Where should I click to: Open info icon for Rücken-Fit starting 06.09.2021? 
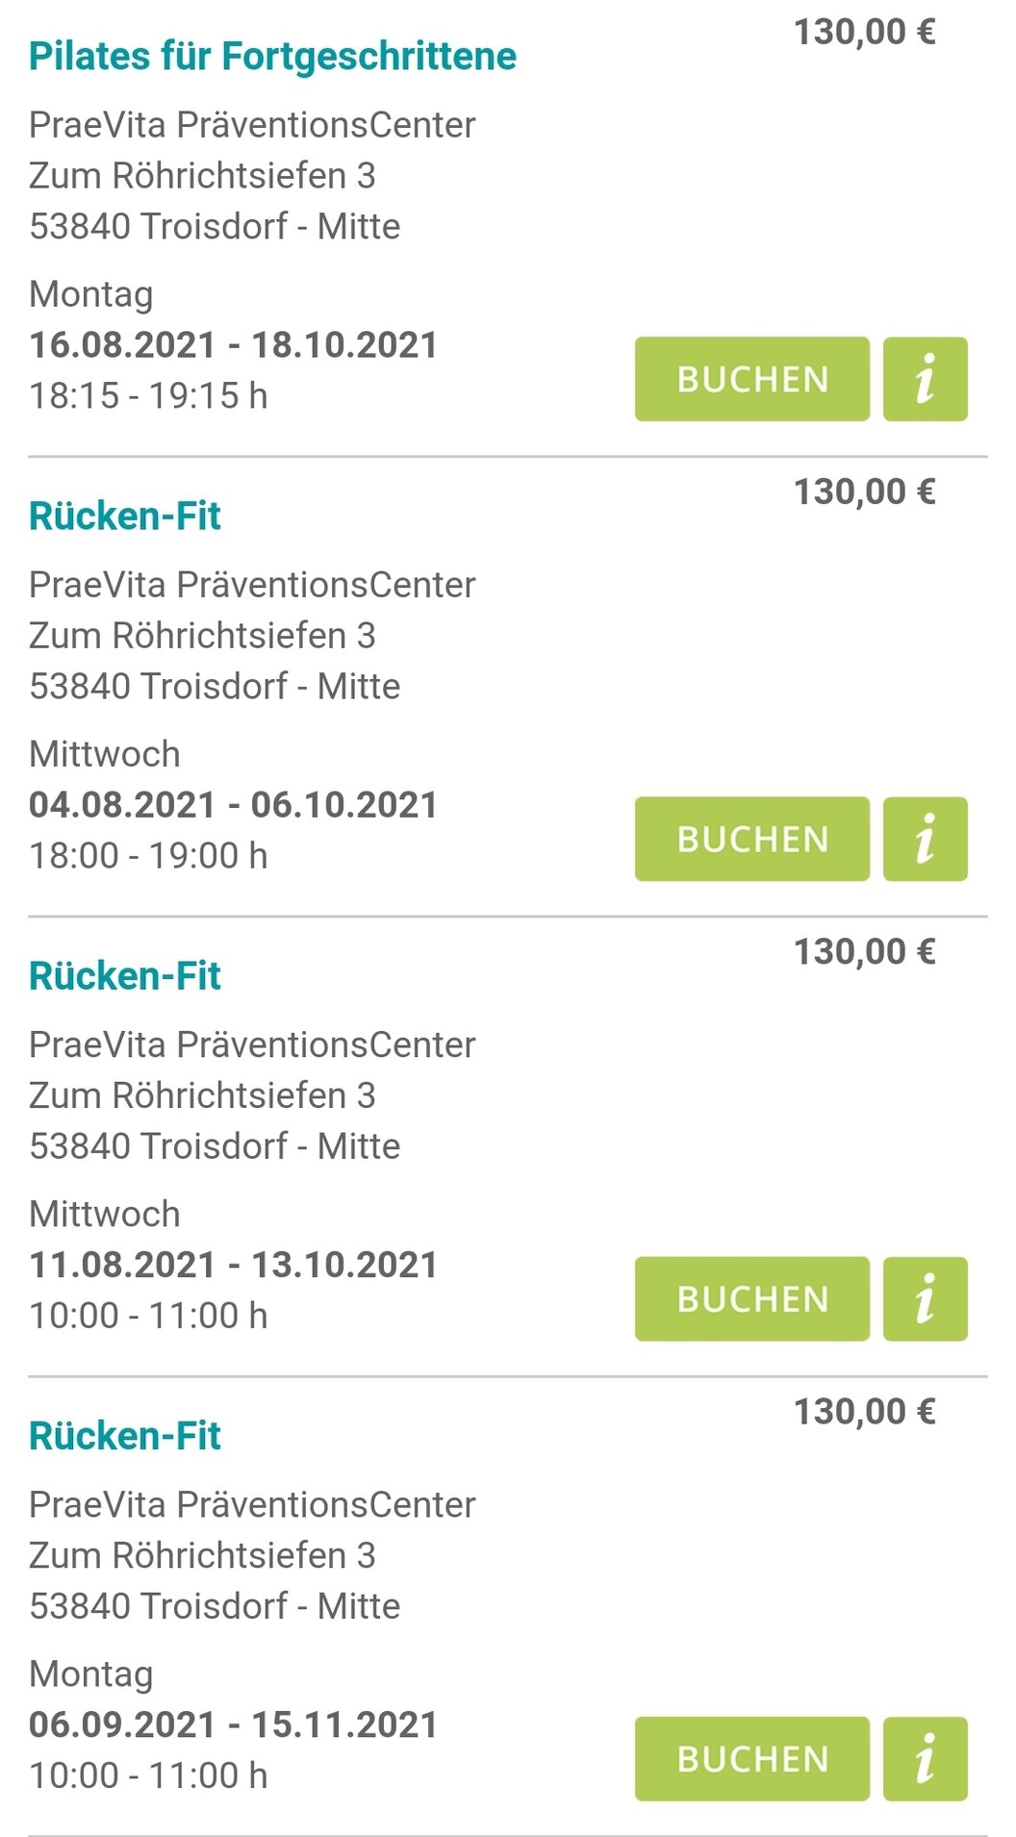pos(925,1758)
